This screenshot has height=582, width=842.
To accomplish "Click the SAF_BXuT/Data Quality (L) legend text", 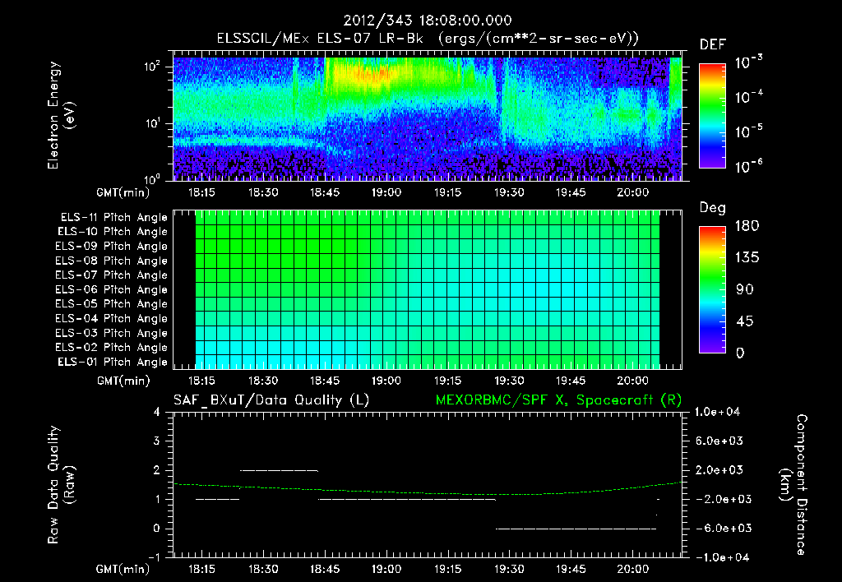I will point(271,400).
